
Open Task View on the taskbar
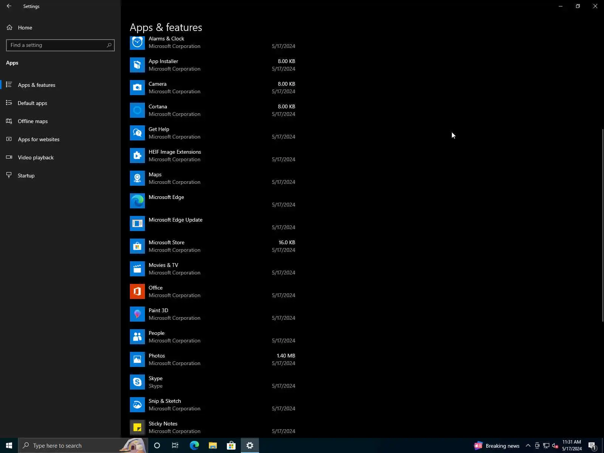point(175,445)
